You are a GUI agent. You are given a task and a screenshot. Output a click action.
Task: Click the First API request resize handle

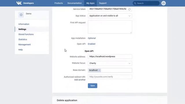click(x=131, y=33)
